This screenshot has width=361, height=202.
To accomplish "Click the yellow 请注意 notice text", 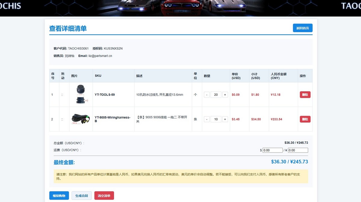I will coord(181,176).
